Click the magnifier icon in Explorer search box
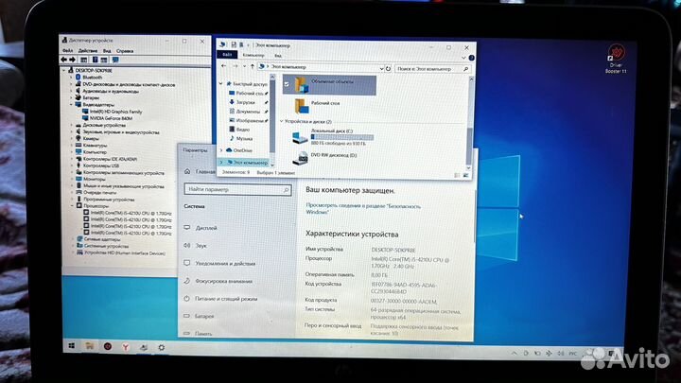Viewport: 681px width, 383px height. tap(466, 69)
